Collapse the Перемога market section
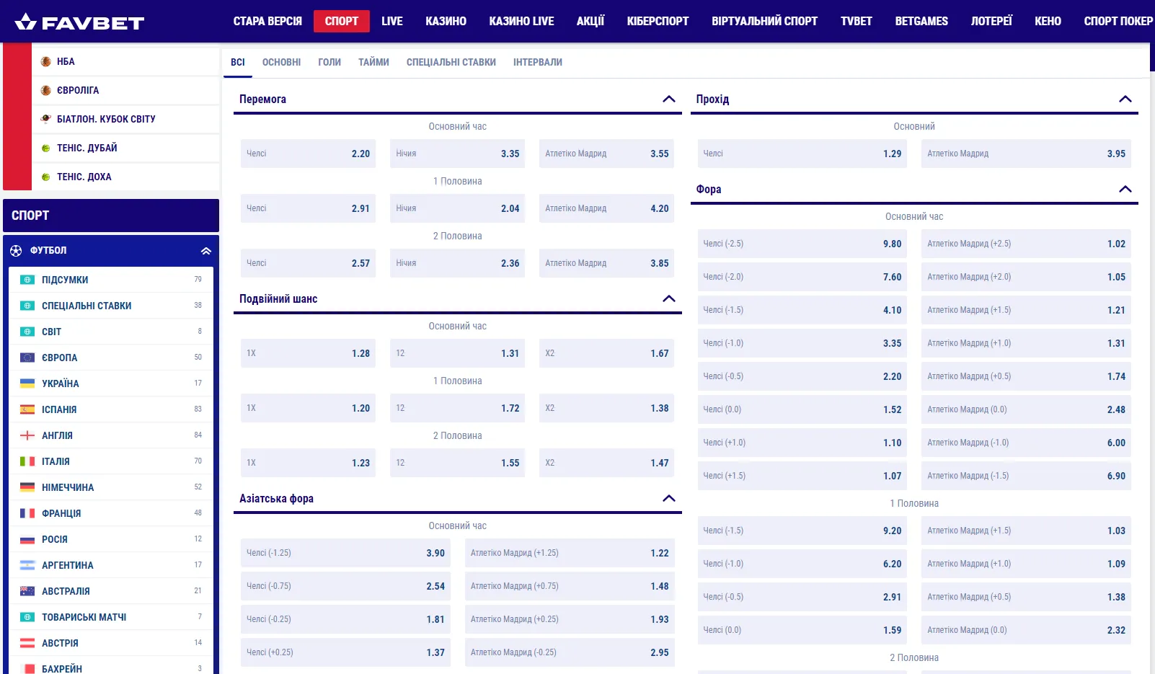 668,99
